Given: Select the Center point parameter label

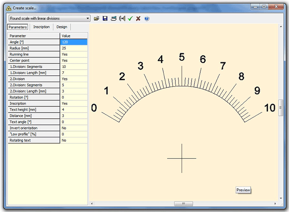Looking at the screenshot, I should 34,60.
